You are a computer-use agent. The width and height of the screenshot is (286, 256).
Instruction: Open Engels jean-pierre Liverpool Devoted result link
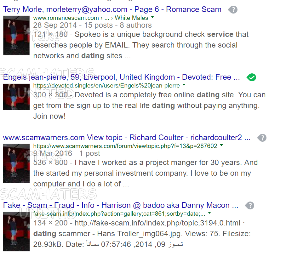point(122,77)
